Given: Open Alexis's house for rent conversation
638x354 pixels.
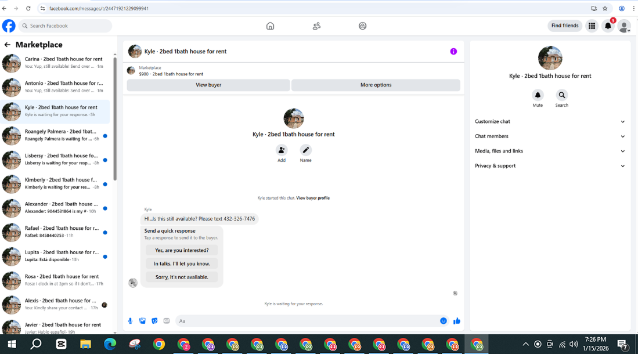Looking at the screenshot, I should pyautogui.click(x=55, y=304).
